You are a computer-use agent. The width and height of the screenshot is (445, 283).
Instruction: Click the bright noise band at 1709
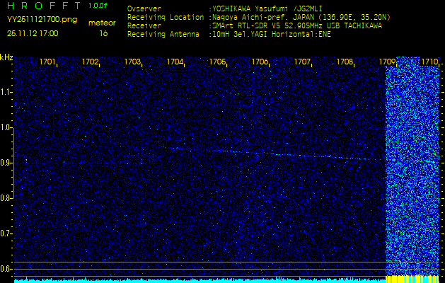click(x=413, y=163)
